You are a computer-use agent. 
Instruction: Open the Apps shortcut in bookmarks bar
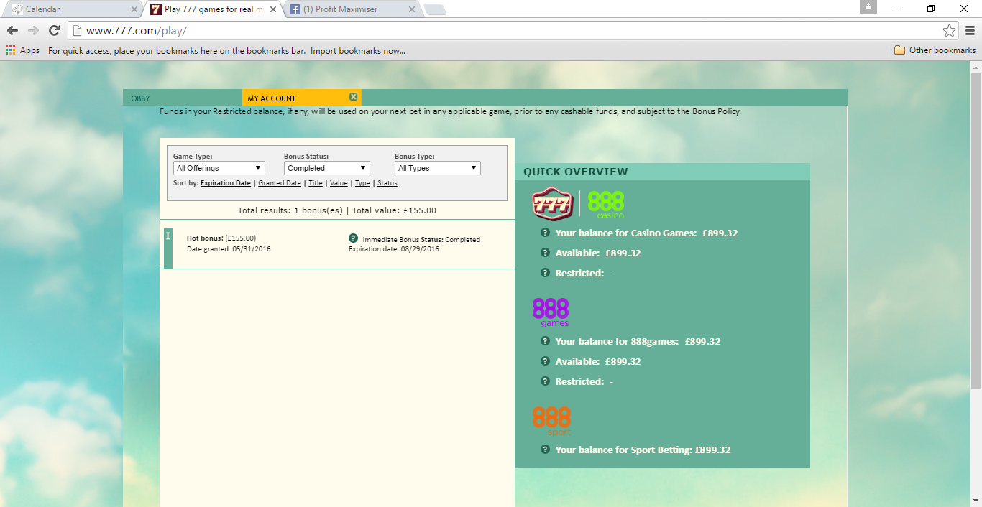22,50
